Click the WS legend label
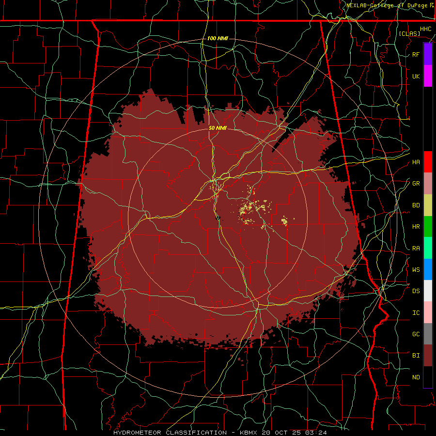436x436 pixels. pos(416,270)
